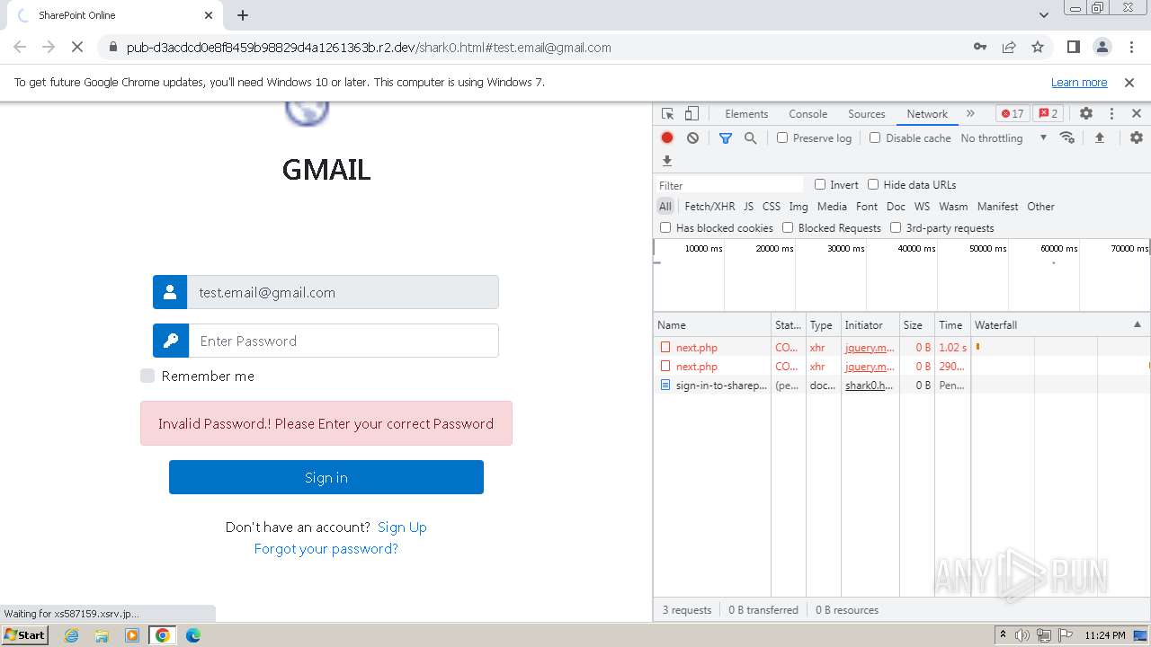Export HAR file download icon
Viewport: 1151px width, 647px height.
coord(667,161)
